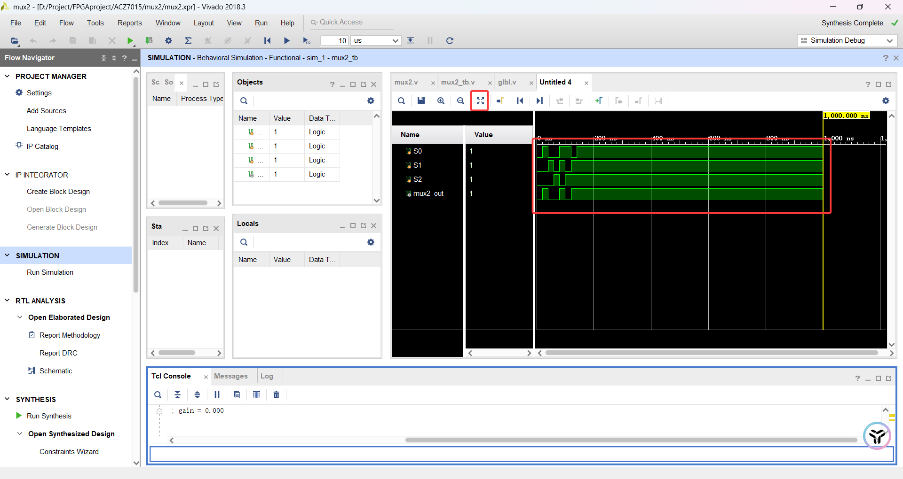The image size is (903, 479).
Task: Collapse the Open Elaborated Design node
Action: (x=20, y=317)
